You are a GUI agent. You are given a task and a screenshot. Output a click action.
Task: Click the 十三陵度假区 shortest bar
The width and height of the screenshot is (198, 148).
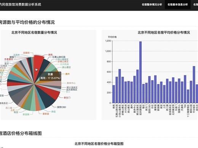pos(188,96)
